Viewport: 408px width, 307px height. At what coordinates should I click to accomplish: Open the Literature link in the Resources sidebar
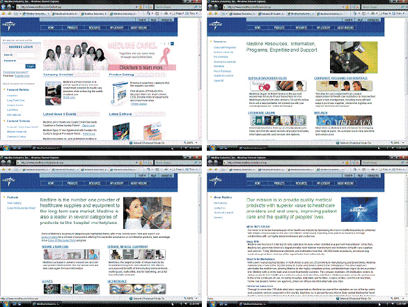click(219, 66)
